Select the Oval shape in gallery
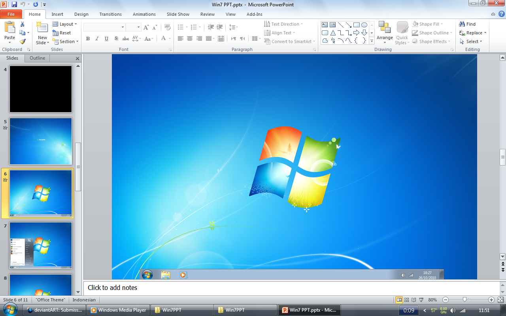This screenshot has height=316, width=506. (364, 24)
